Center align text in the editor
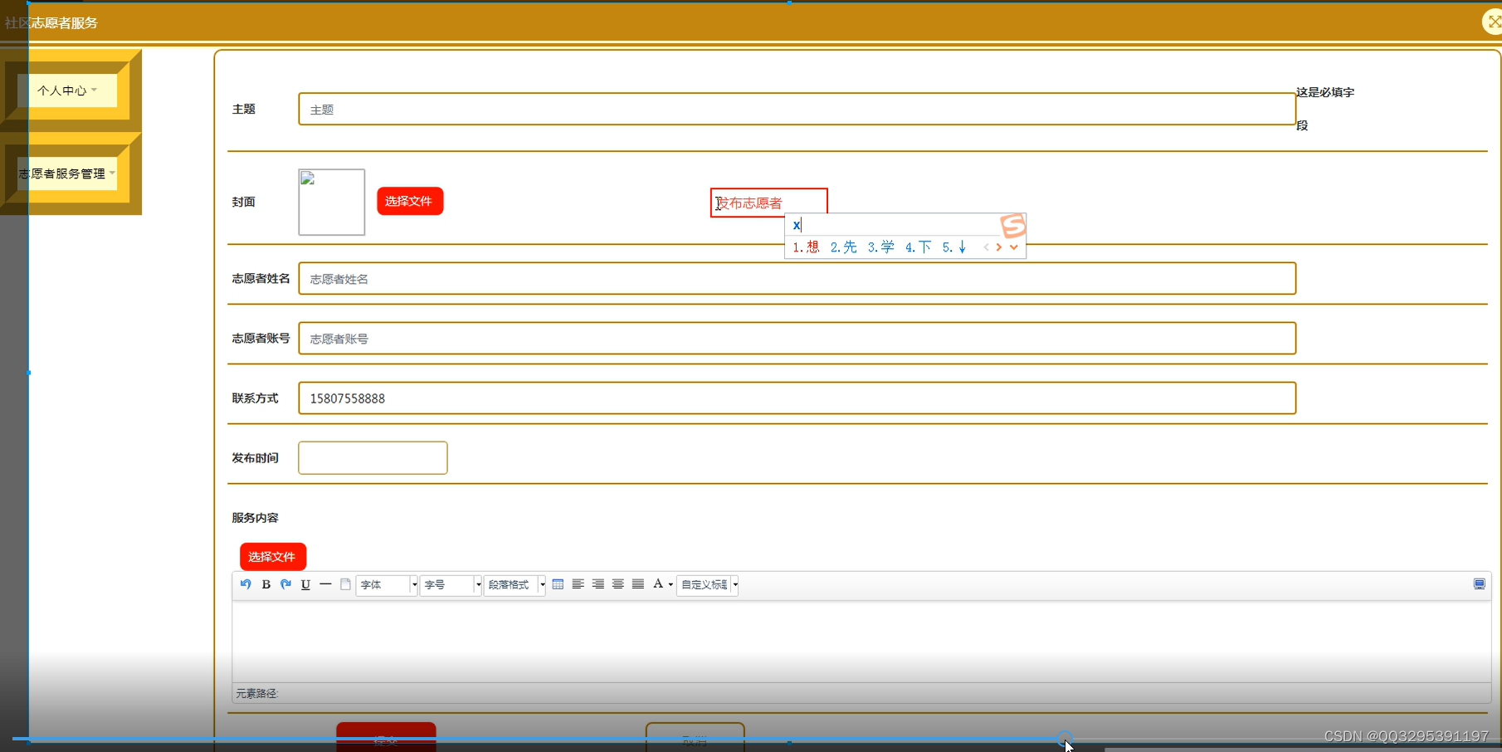 (x=617, y=584)
